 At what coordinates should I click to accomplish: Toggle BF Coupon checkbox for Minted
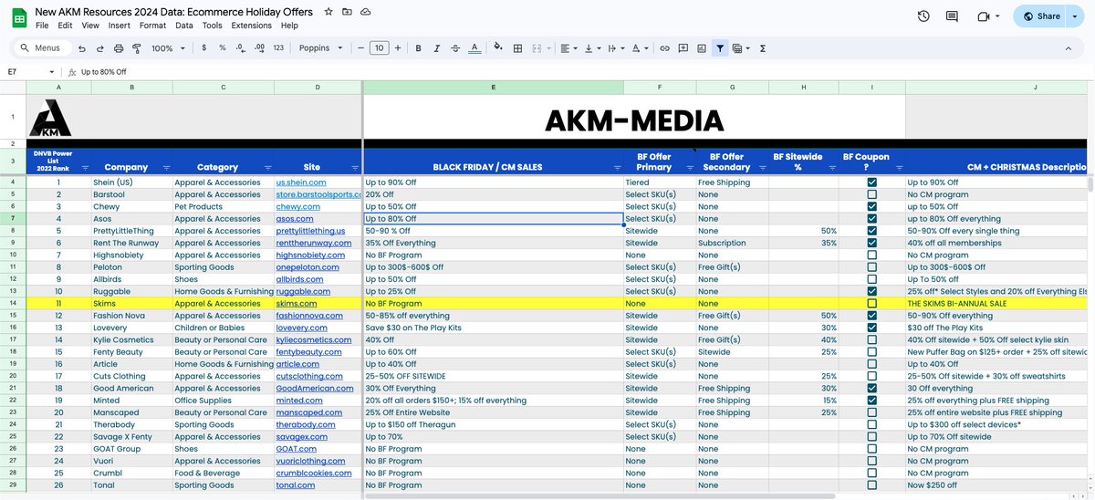pos(872,400)
